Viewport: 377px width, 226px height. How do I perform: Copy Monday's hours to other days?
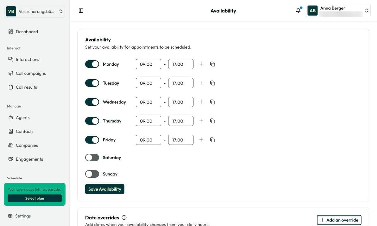pyautogui.click(x=212, y=64)
